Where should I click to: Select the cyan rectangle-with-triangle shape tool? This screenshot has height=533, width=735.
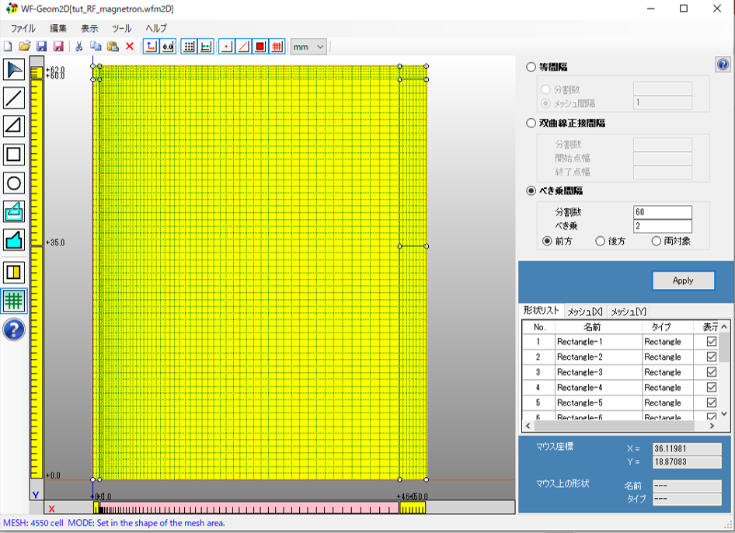[x=14, y=211]
